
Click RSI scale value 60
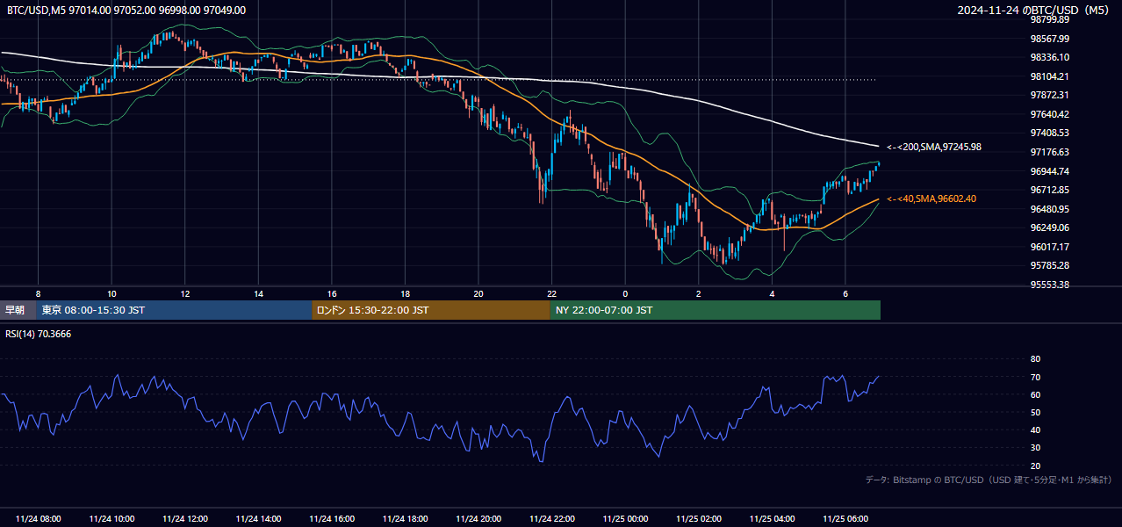pyautogui.click(x=1035, y=394)
